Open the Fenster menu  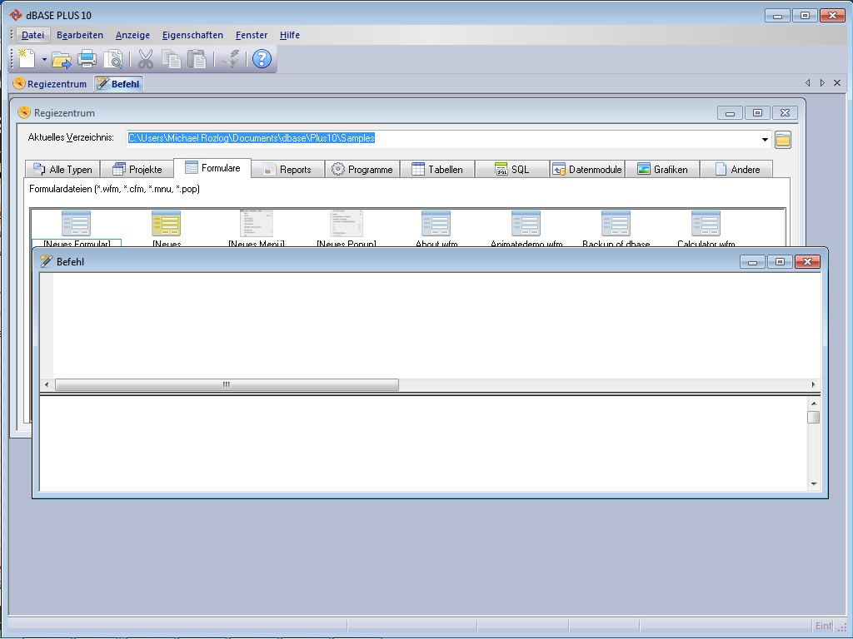click(252, 35)
